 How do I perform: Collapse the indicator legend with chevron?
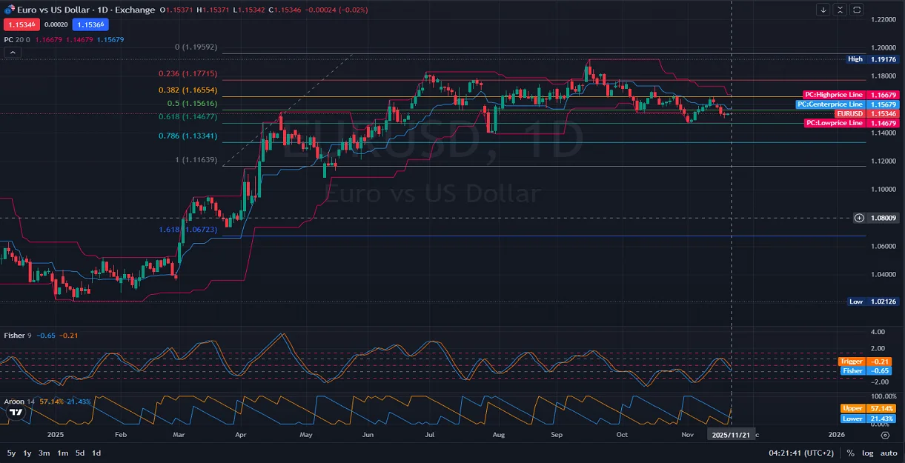tap(12, 53)
